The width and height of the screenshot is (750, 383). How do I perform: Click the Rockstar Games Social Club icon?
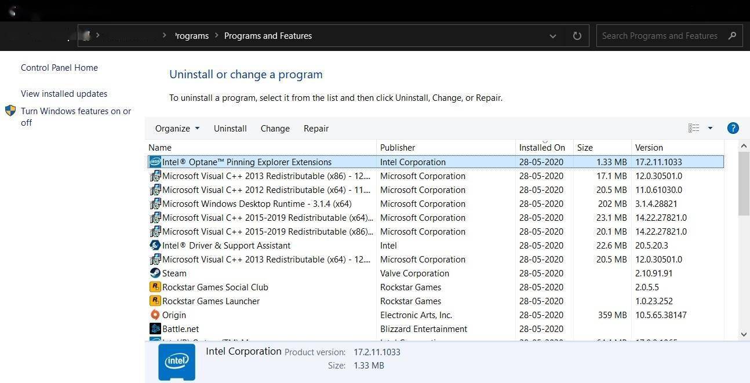(155, 287)
